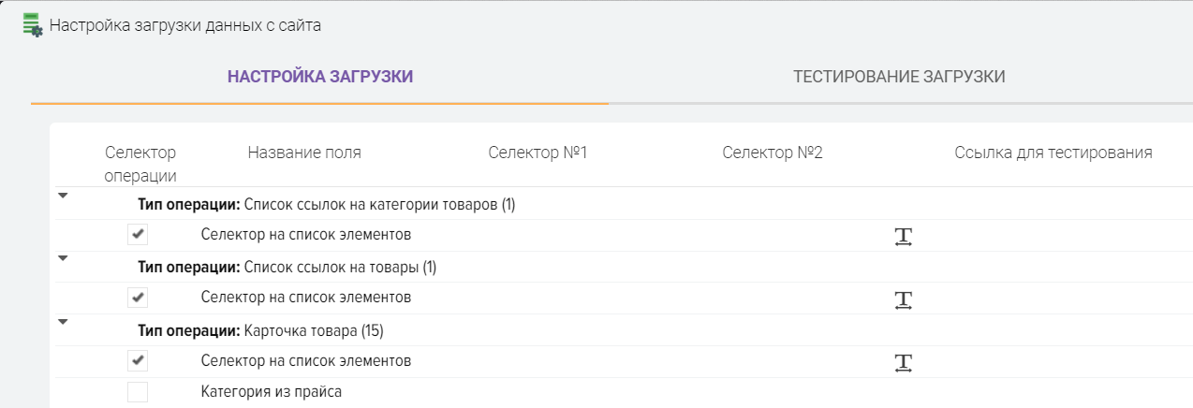Image resolution: width=1193 pixels, height=408 pixels.
Task: Collapse the Список ссылок на категории товаров group
Action: (63, 197)
